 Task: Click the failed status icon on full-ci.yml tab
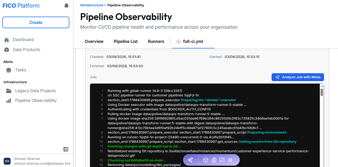click(x=178, y=42)
